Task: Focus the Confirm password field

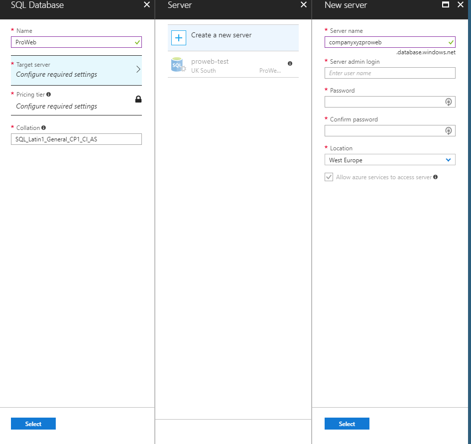Action: 390,131
